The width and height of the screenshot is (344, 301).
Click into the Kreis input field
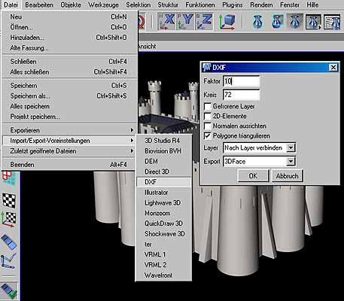coord(242,95)
